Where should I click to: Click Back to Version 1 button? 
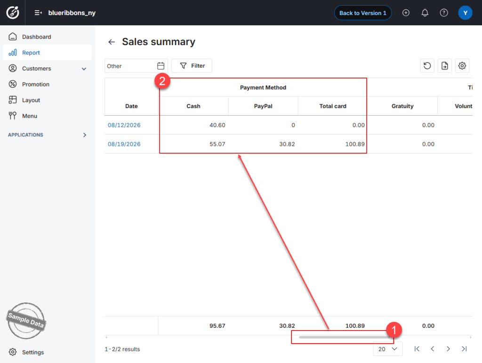pyautogui.click(x=363, y=13)
